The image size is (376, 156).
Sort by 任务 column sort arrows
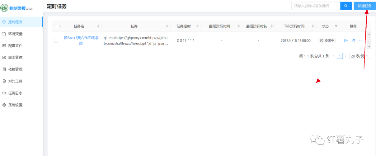167,26
